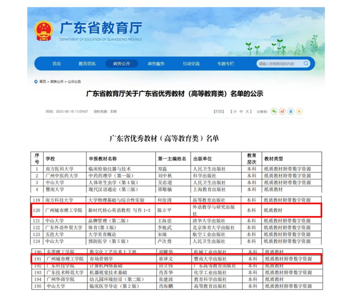Viewport: 341px width, 303px height.
Task: Click the 临床医学导论（第2版） cell
Action: [x=114, y=286]
